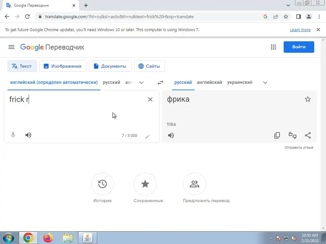Rate this translation with thumbs icon
The height and width of the screenshot is (244, 326).
click(x=293, y=135)
